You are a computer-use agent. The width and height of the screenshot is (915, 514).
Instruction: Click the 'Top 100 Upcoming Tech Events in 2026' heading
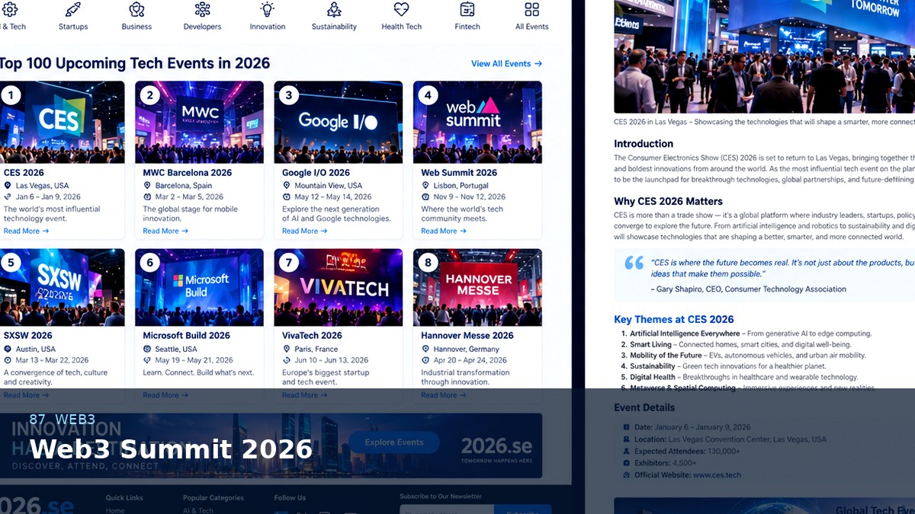point(135,63)
